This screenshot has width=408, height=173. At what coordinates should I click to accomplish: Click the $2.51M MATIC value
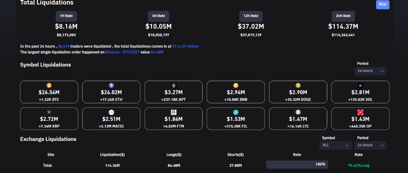coord(111,119)
